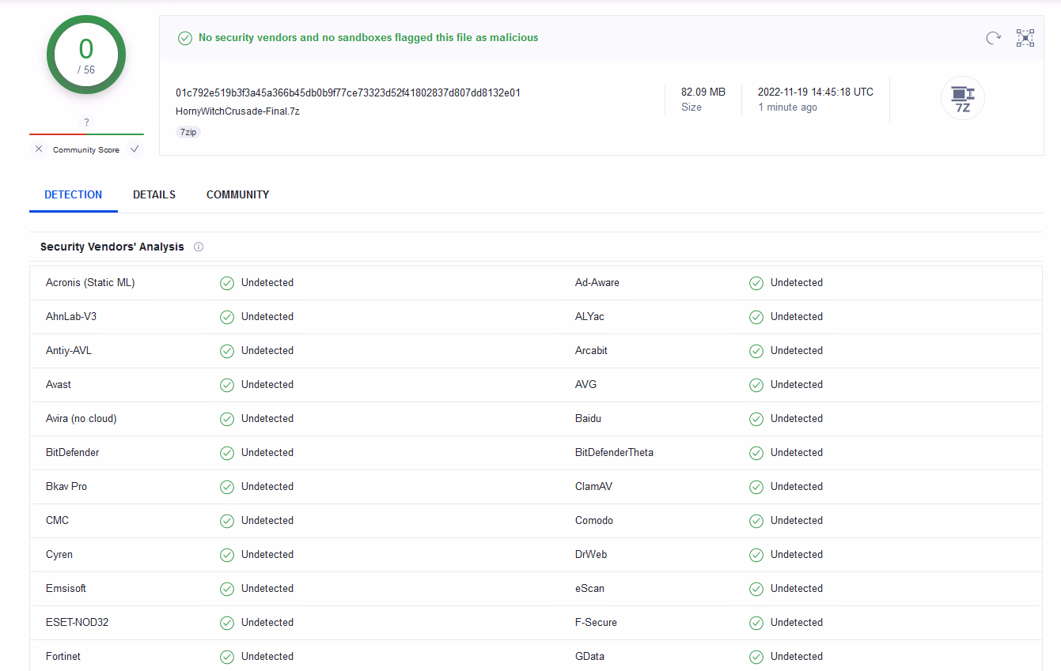Click the check icon for BitDefenderTheta

point(756,453)
